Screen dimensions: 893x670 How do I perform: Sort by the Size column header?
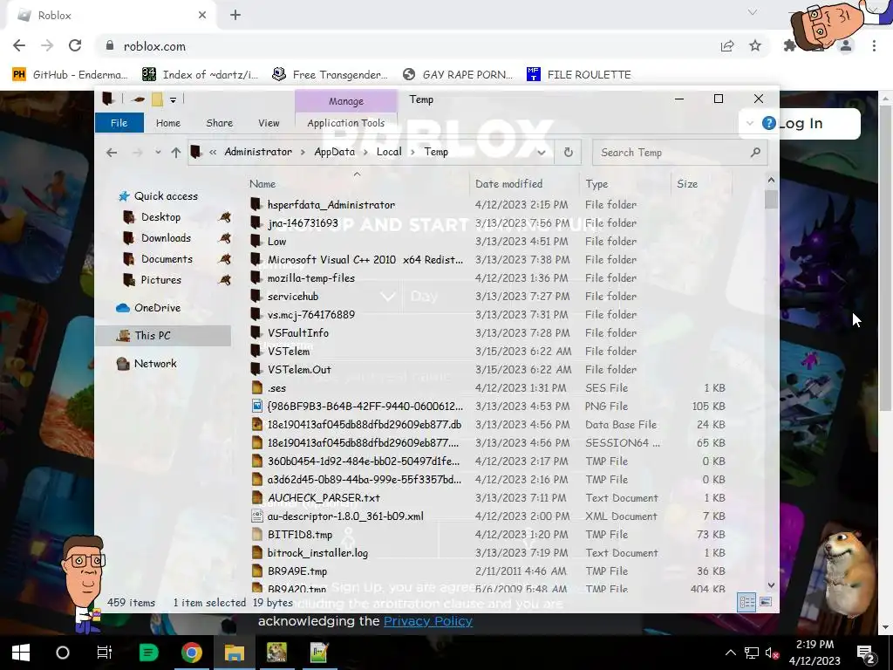[687, 183]
